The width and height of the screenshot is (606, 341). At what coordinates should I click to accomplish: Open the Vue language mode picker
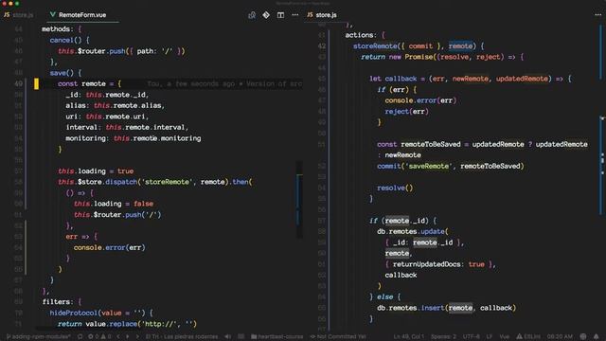click(x=505, y=337)
